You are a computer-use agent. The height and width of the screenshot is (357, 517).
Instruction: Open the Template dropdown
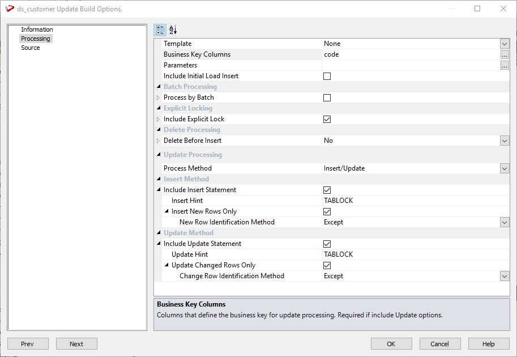click(505, 44)
